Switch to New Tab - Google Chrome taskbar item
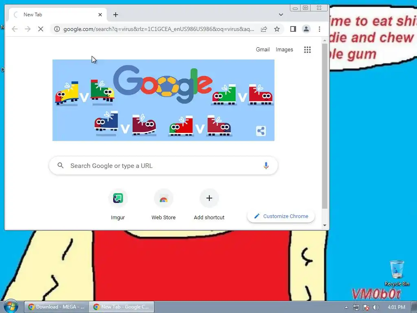417x313 pixels. (121, 307)
